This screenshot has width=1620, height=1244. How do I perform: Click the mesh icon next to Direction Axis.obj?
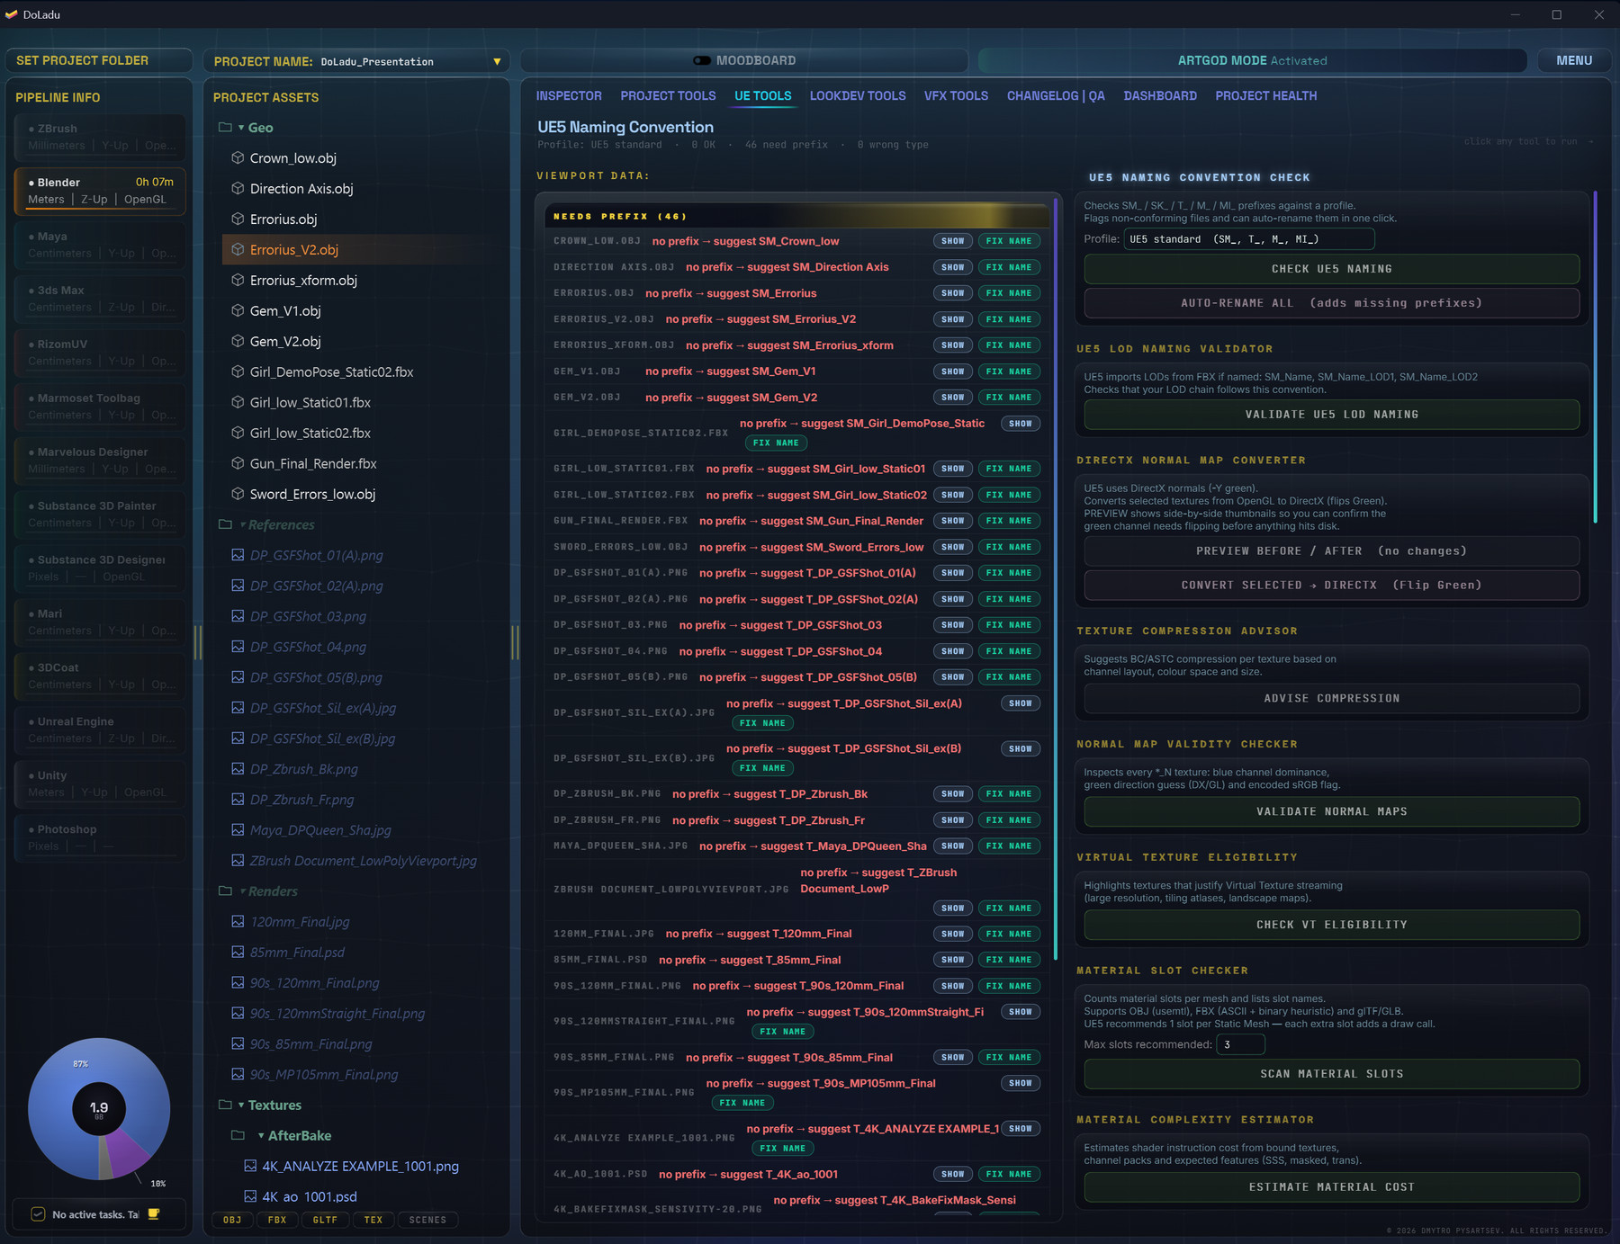pos(238,188)
